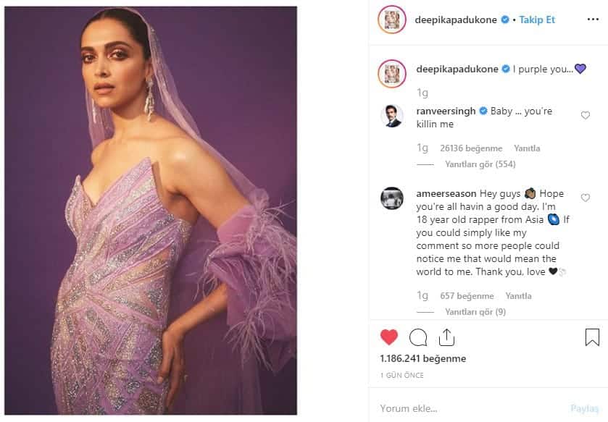This screenshot has height=422, width=608.
Task: Open the comment speech bubble icon
Action: (x=418, y=337)
